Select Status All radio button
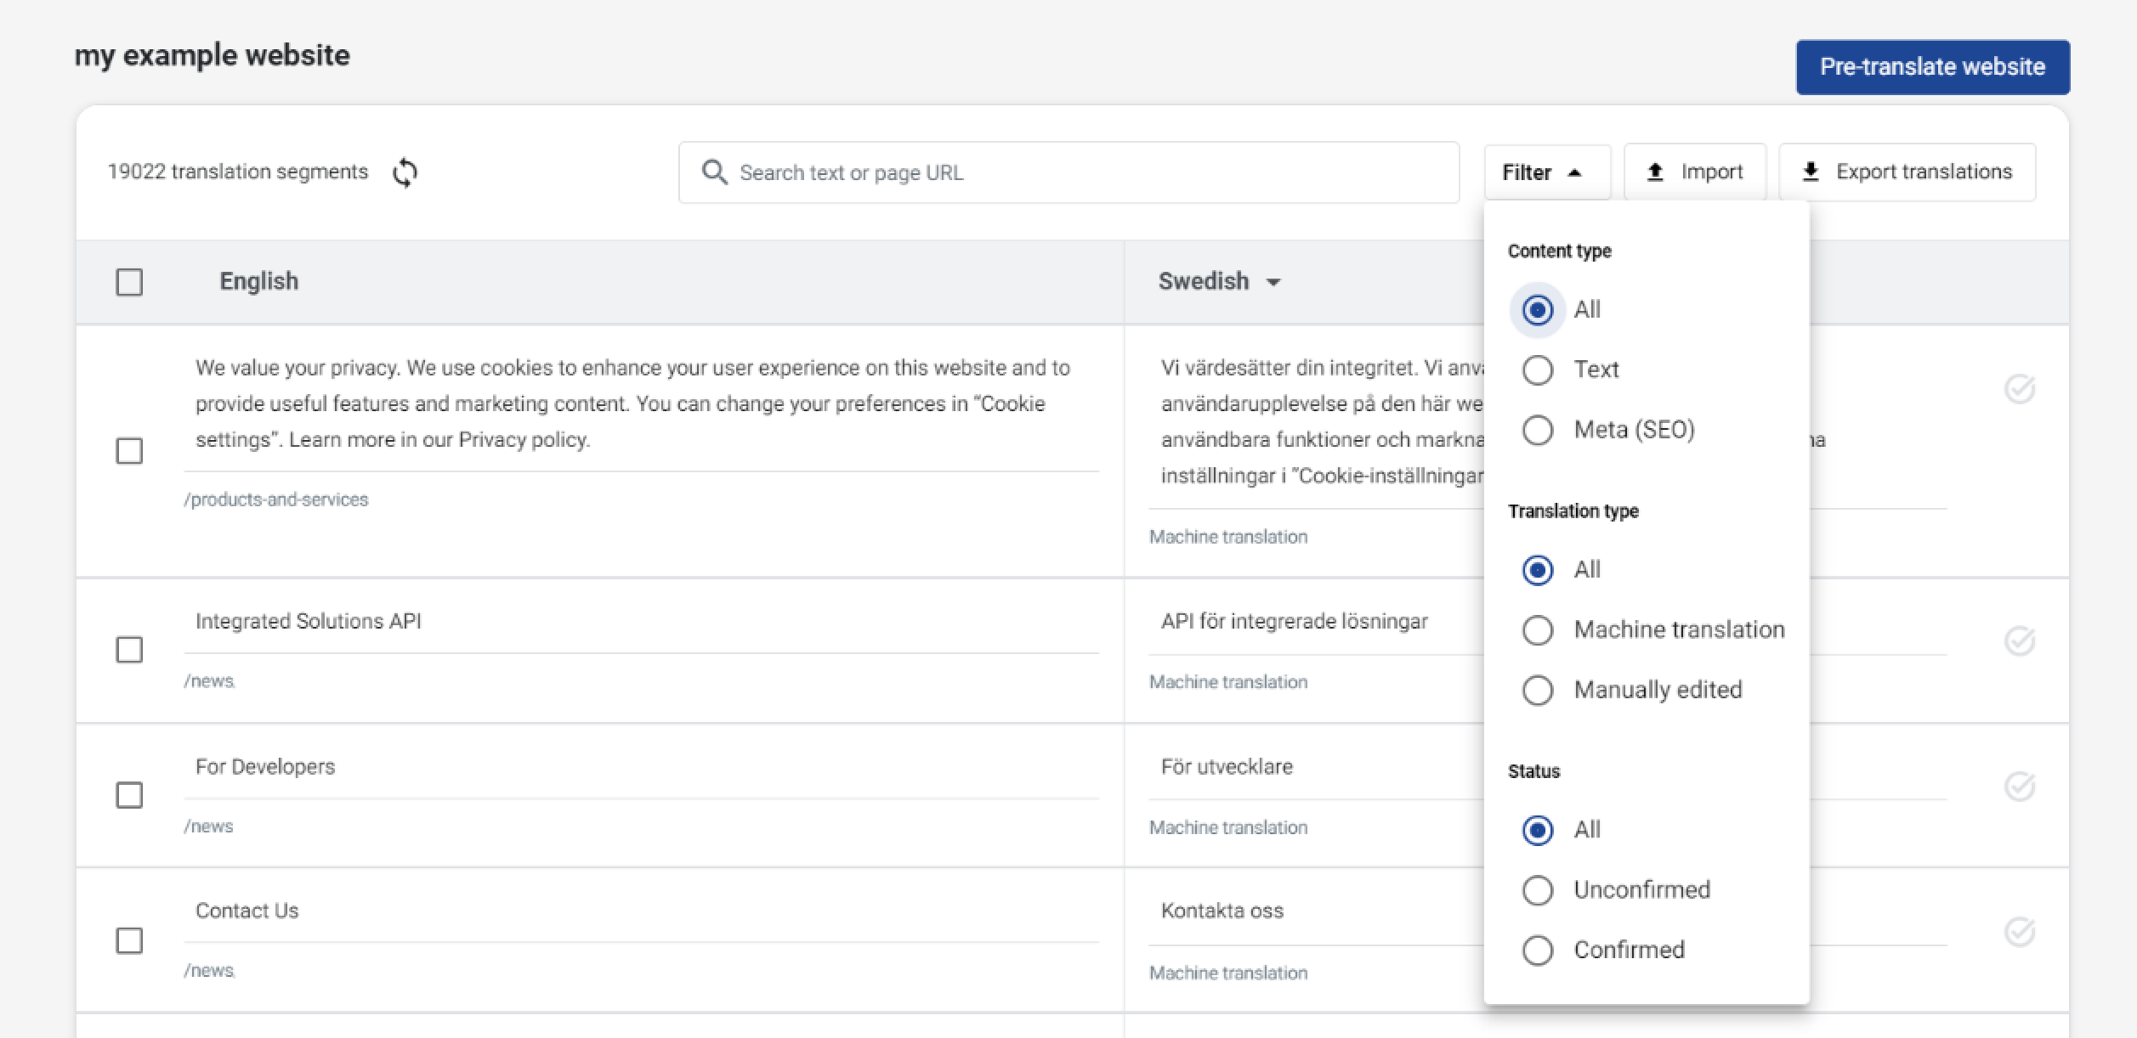 (1538, 830)
